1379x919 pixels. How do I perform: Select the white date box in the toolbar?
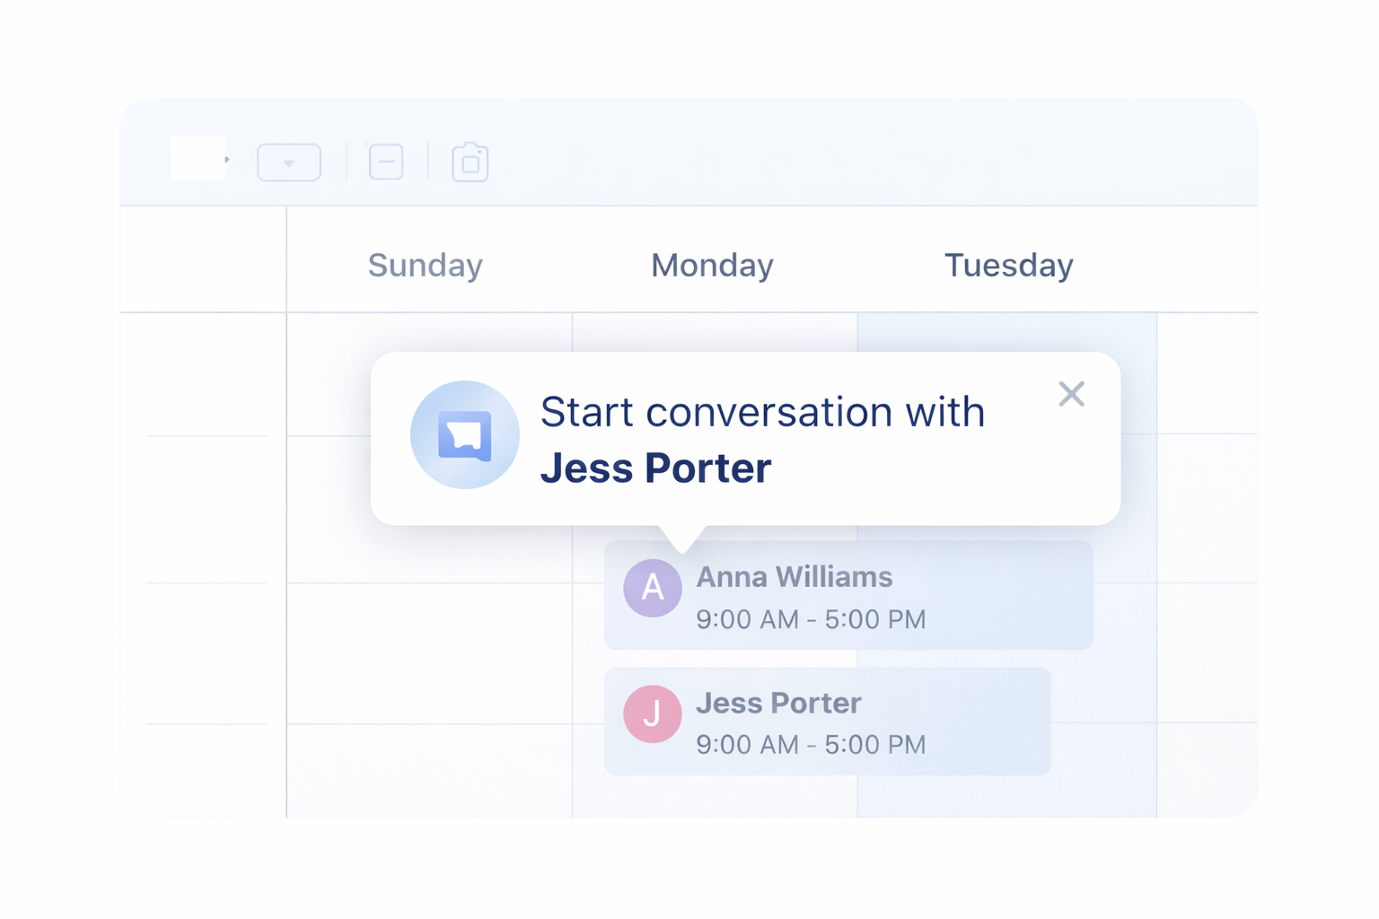click(198, 157)
